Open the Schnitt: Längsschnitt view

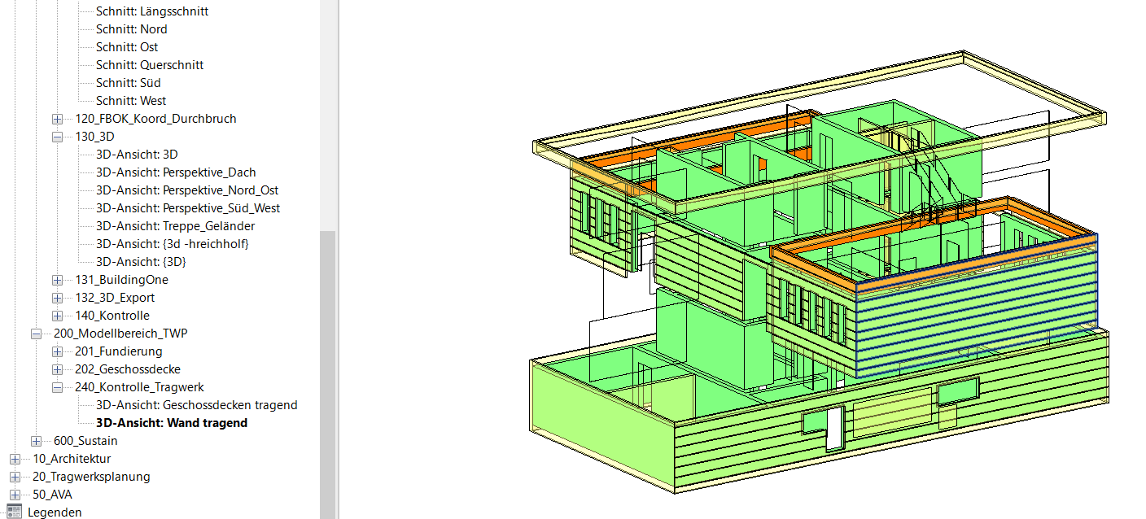(151, 11)
